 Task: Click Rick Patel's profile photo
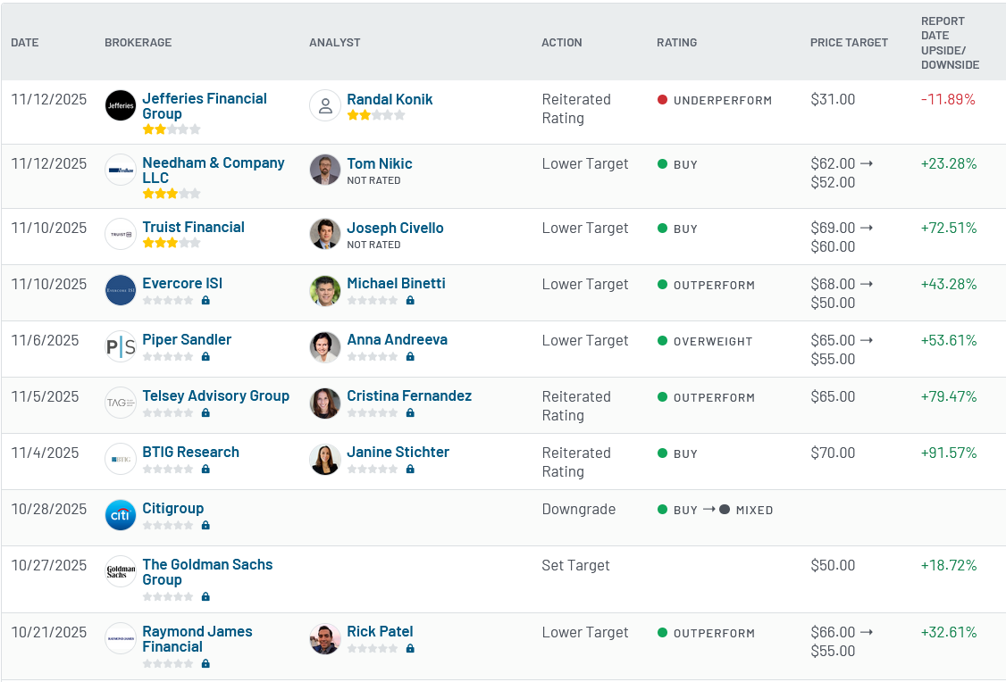[325, 638]
